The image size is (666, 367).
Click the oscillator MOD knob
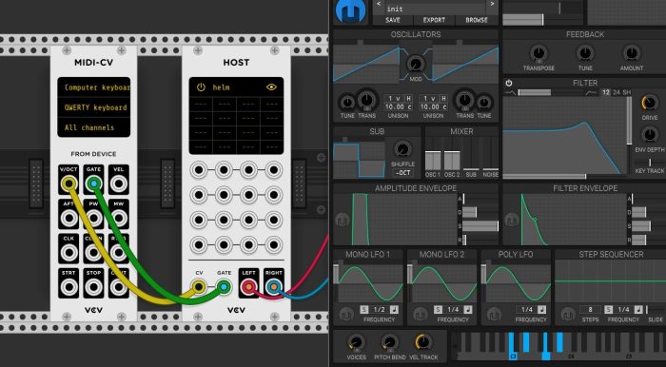click(416, 65)
